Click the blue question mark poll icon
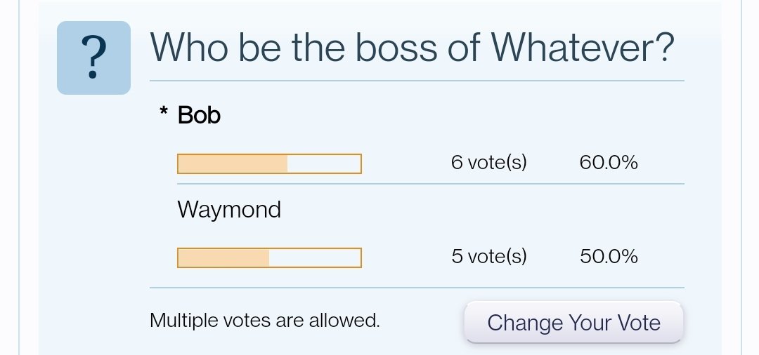 (94, 58)
